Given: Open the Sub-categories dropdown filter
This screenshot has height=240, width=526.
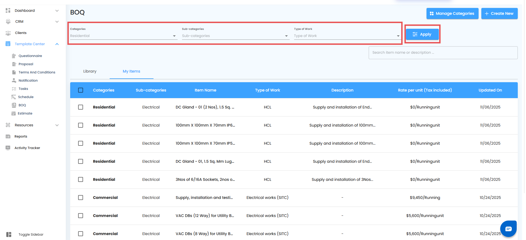Looking at the screenshot, I should [x=235, y=36].
